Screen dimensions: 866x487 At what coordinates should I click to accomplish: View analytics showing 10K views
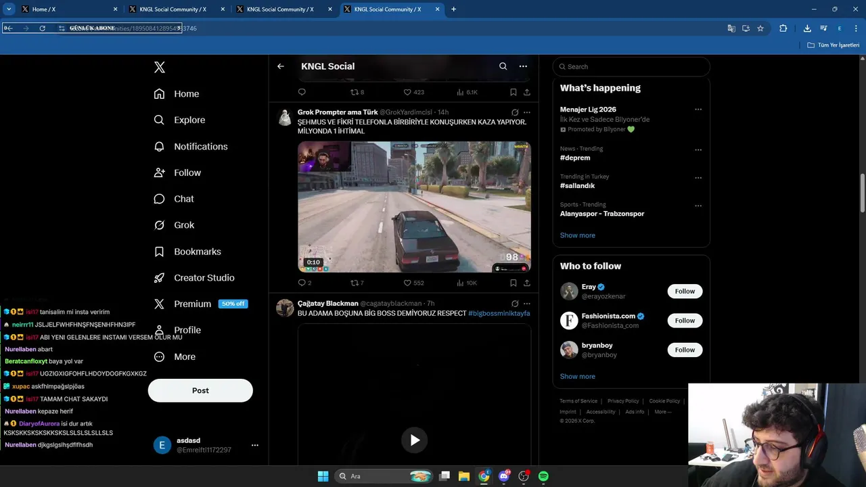point(467,283)
